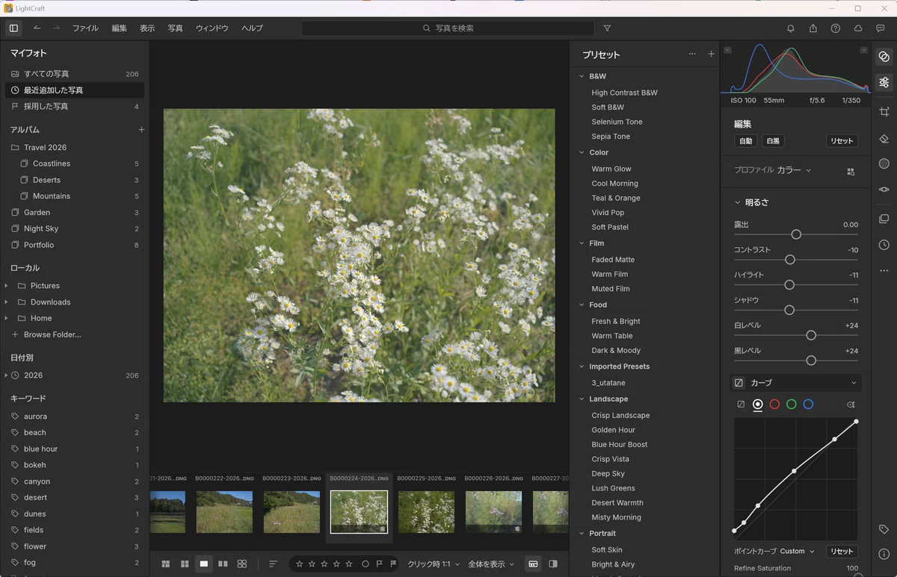Image resolution: width=897 pixels, height=577 pixels.
Task: Open notifications bell icon
Action: click(x=791, y=28)
